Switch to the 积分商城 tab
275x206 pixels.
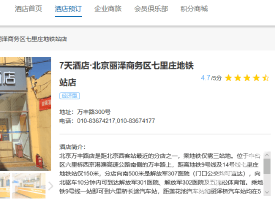coord(194,9)
